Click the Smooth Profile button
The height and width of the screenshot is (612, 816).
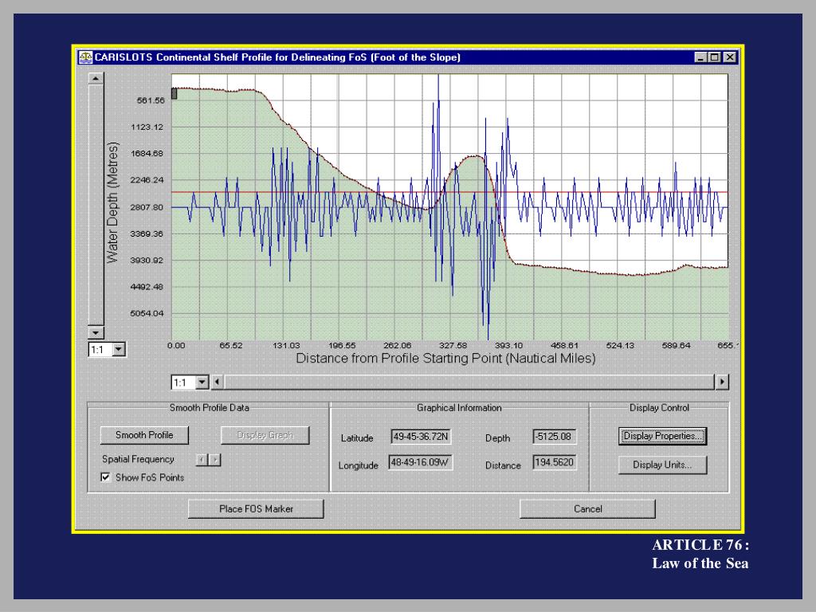click(144, 435)
